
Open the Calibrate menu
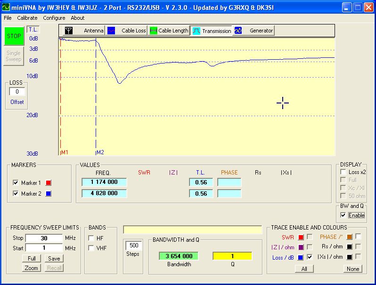(27, 18)
